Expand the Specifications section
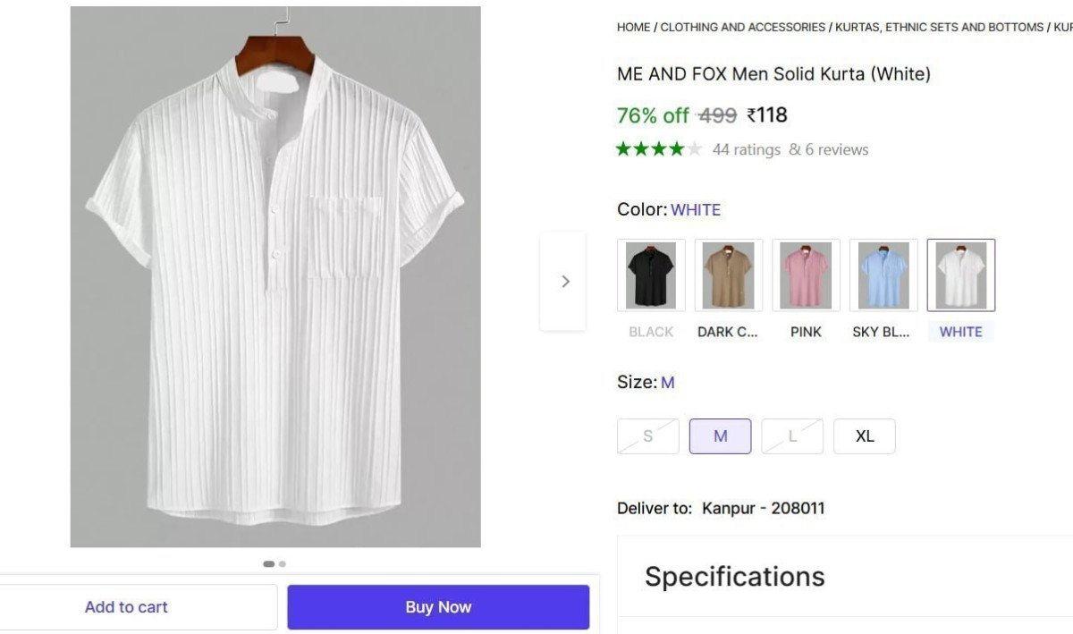 click(734, 576)
